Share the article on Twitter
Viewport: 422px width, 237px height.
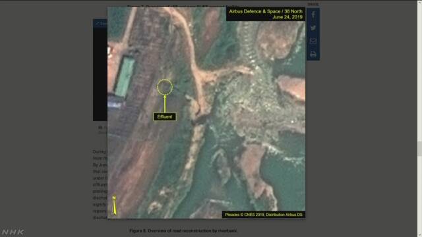(313, 28)
